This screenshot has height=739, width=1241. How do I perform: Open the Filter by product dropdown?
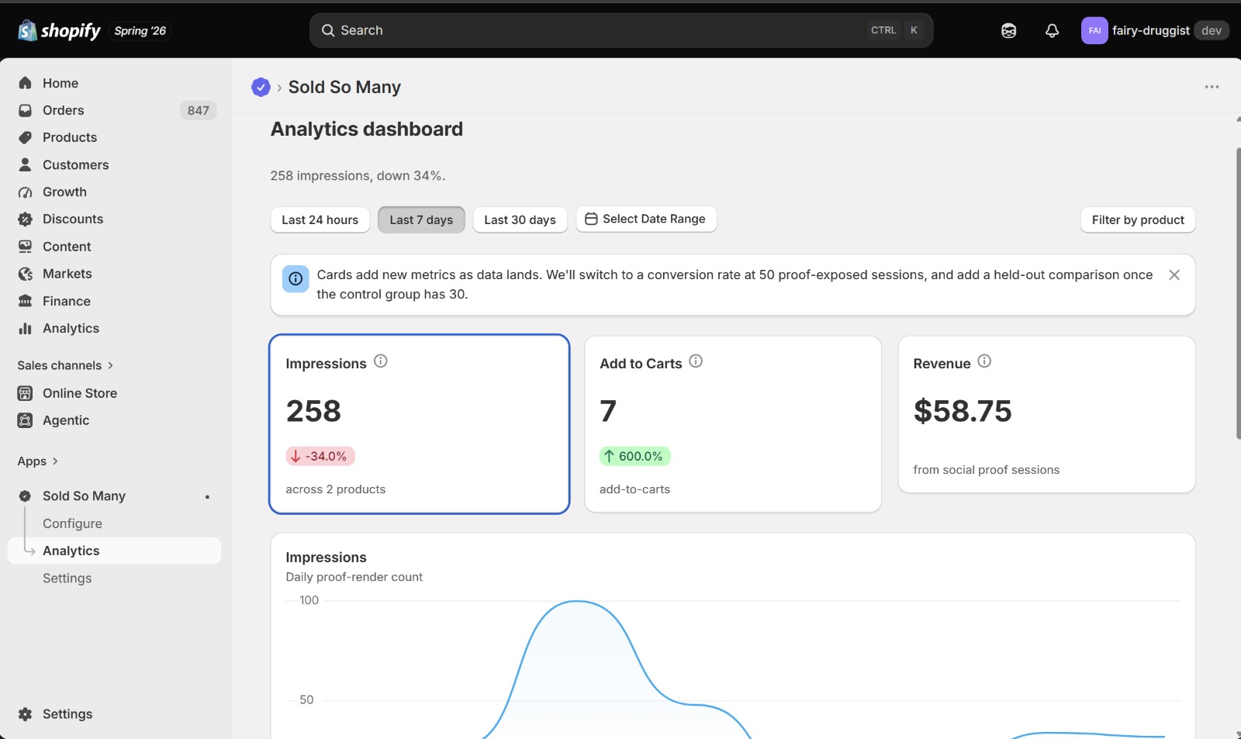pos(1138,220)
